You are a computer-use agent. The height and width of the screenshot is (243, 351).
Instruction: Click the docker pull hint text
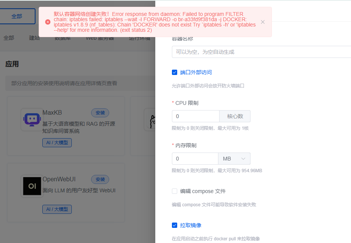[x=216, y=238]
